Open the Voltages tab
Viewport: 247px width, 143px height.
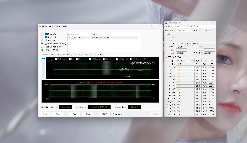(70, 55)
